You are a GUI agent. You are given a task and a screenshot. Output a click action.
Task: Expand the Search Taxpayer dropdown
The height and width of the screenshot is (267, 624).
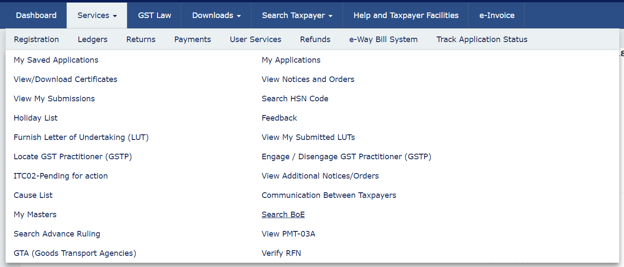click(297, 15)
